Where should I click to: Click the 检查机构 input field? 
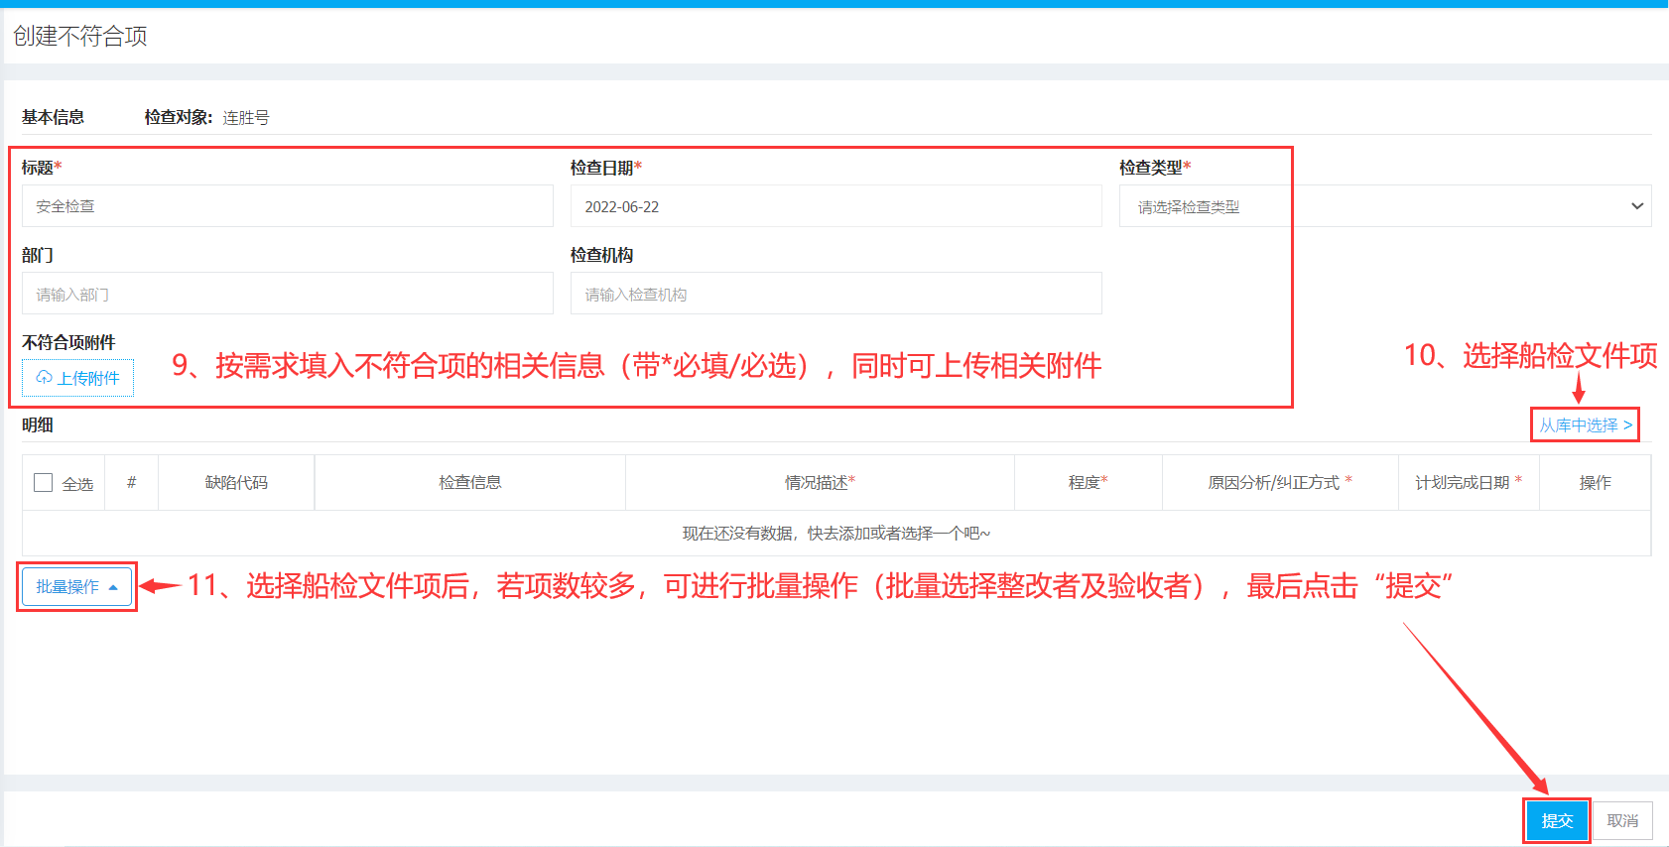coord(836,294)
